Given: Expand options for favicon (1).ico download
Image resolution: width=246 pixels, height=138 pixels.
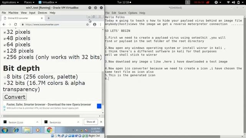Looking at the screenshot, I should click(37, 122).
